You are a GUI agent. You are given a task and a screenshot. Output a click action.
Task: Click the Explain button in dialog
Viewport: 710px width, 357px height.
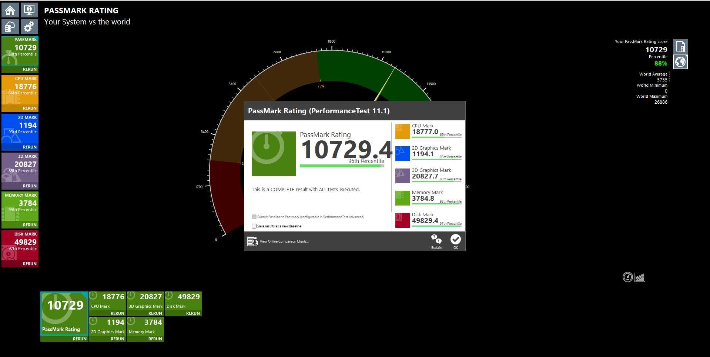436,241
